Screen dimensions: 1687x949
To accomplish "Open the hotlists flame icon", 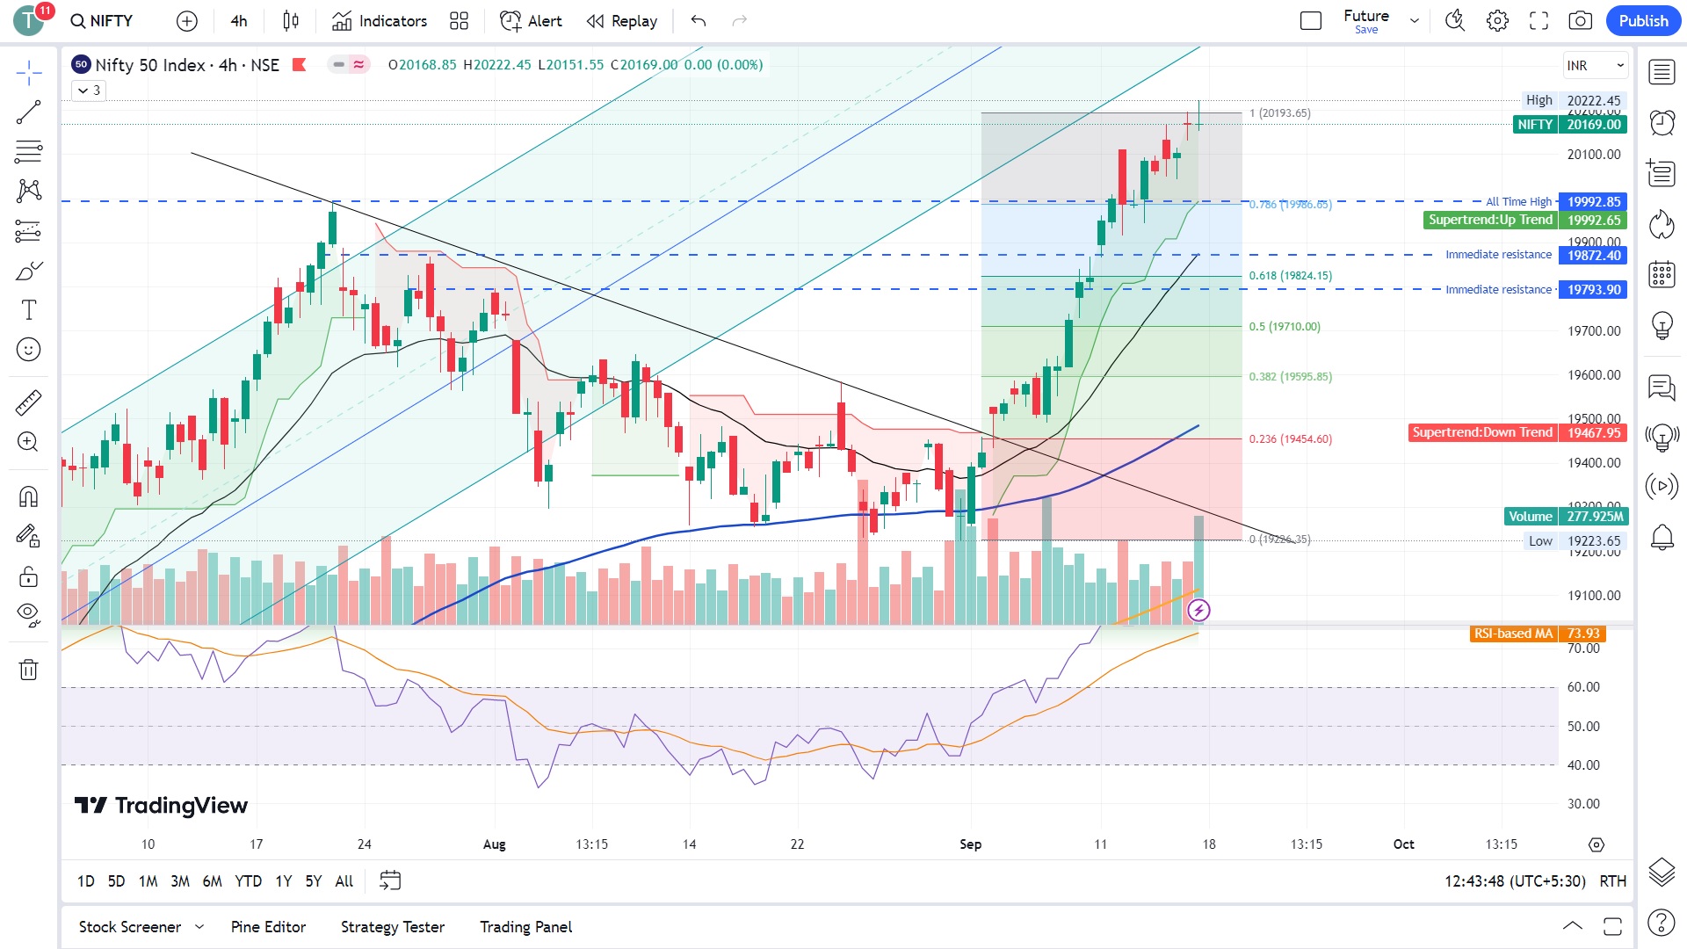I will (1662, 224).
